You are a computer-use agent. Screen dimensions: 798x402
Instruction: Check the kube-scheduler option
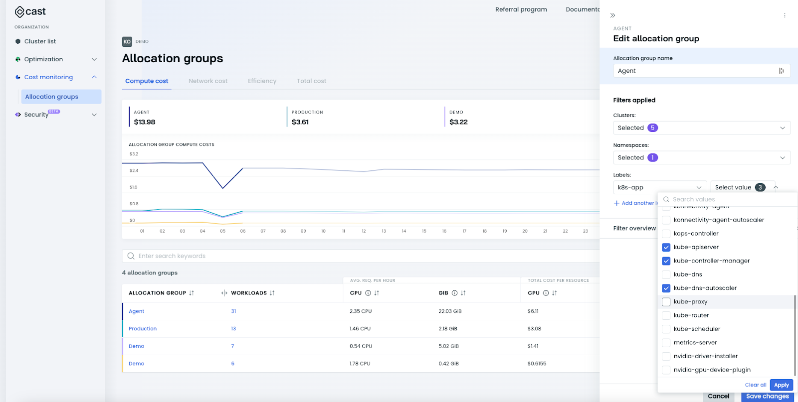(x=666, y=329)
